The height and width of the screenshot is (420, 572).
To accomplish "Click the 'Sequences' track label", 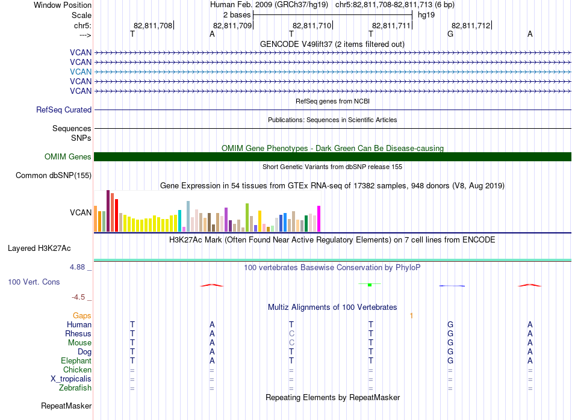I will [x=72, y=128].
